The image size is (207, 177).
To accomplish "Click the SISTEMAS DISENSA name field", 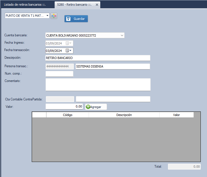I will [112, 66].
